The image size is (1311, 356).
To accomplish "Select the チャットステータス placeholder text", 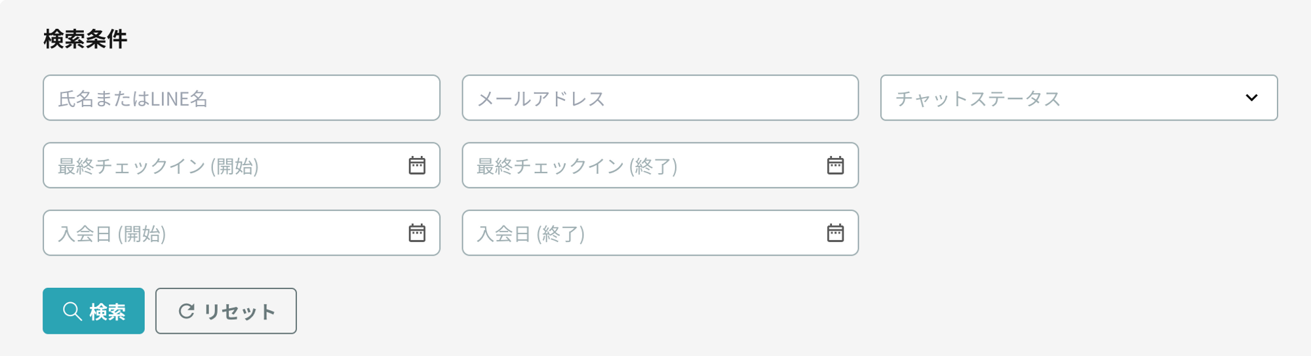I will 977,98.
